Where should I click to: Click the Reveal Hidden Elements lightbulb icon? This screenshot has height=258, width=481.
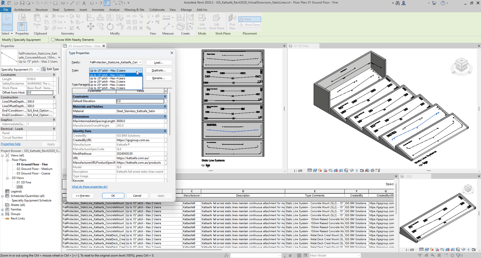[x=357, y=170]
